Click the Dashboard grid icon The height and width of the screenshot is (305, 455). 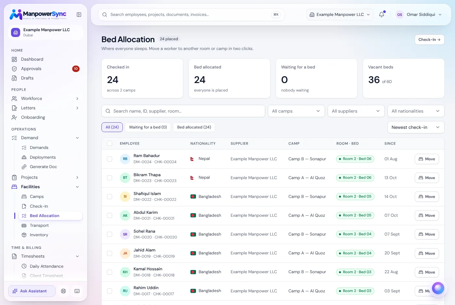[x=14, y=59]
